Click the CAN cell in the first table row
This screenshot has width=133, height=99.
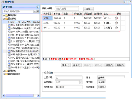(48, 18)
